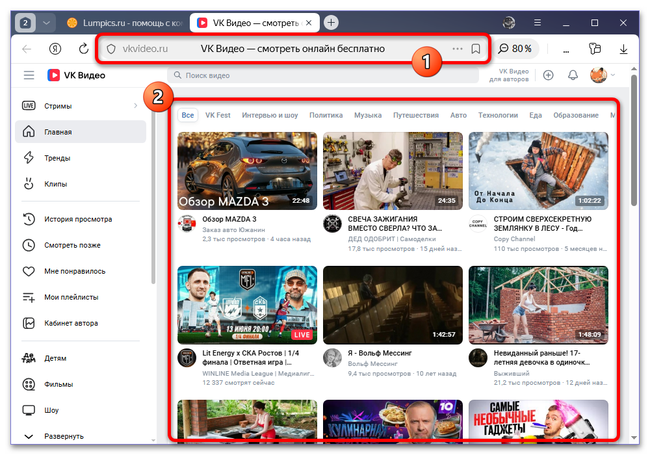
Task: Open the browser downloads arrow icon
Action: [x=623, y=49]
